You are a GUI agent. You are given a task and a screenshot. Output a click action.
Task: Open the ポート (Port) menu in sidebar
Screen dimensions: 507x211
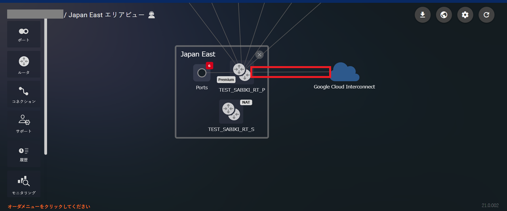click(24, 34)
